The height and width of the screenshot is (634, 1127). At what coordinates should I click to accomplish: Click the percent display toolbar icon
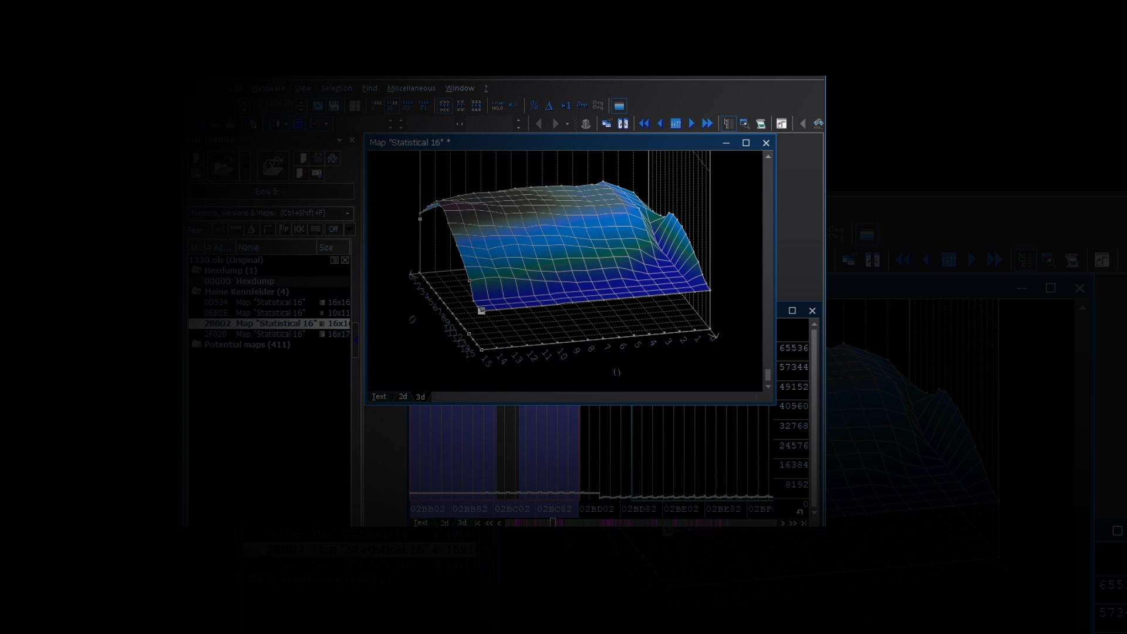point(534,106)
